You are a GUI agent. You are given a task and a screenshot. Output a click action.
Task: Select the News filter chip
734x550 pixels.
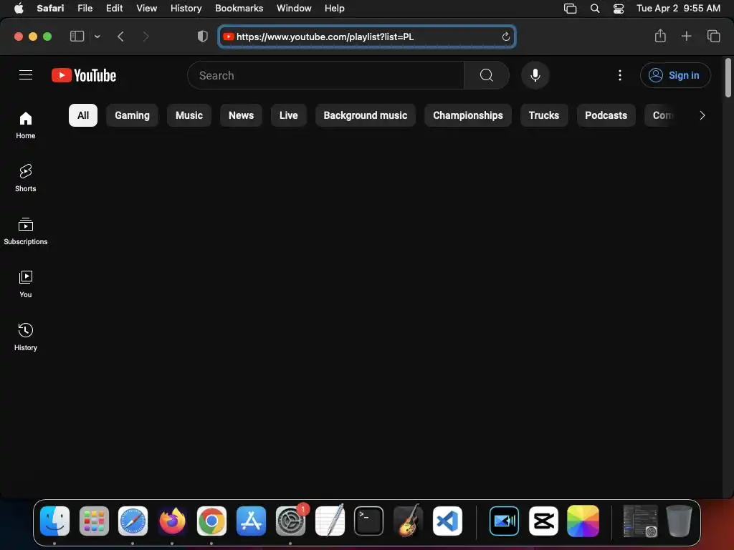(x=241, y=115)
